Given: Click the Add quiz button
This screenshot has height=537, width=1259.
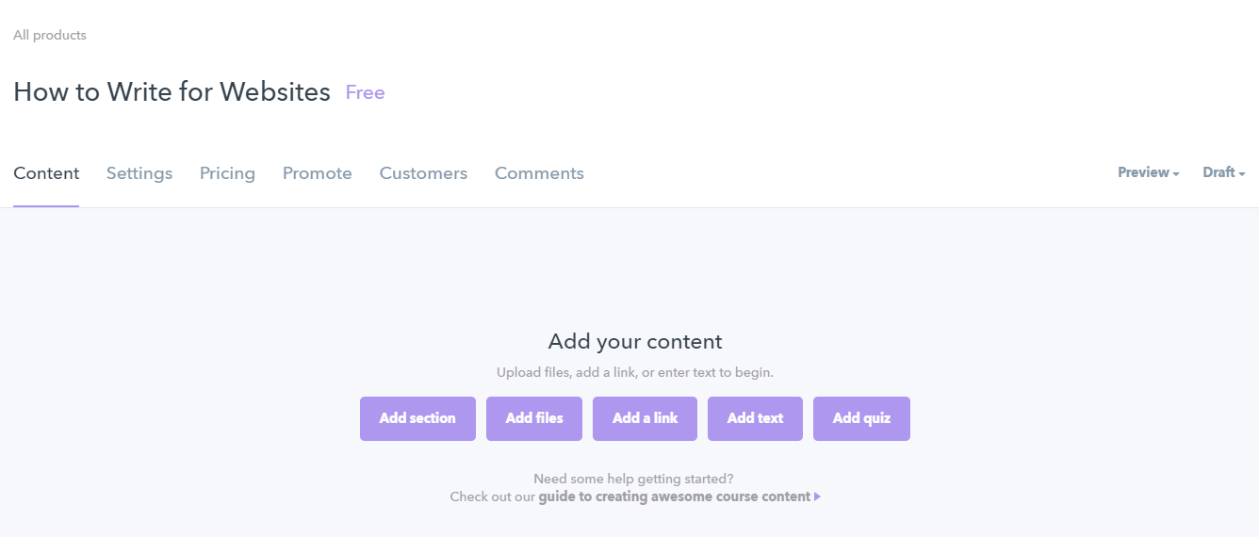Looking at the screenshot, I should 861,418.
